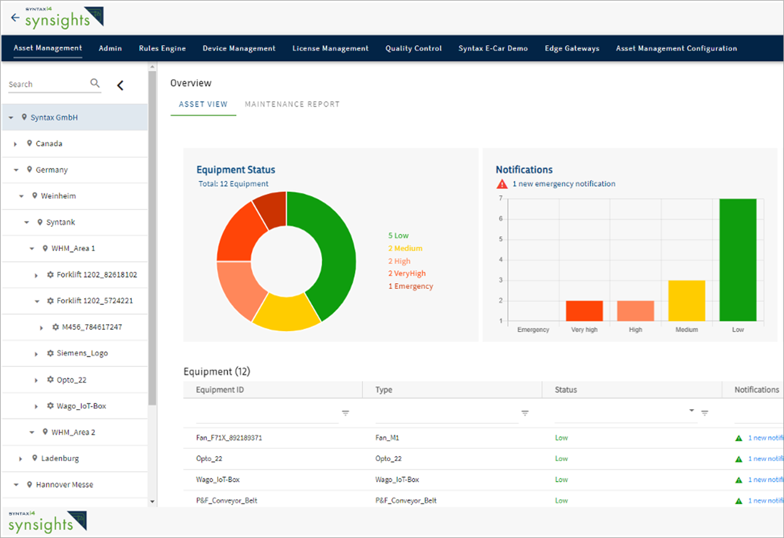Open the Edge Gateways menu
The image size is (784, 538).
coord(571,48)
